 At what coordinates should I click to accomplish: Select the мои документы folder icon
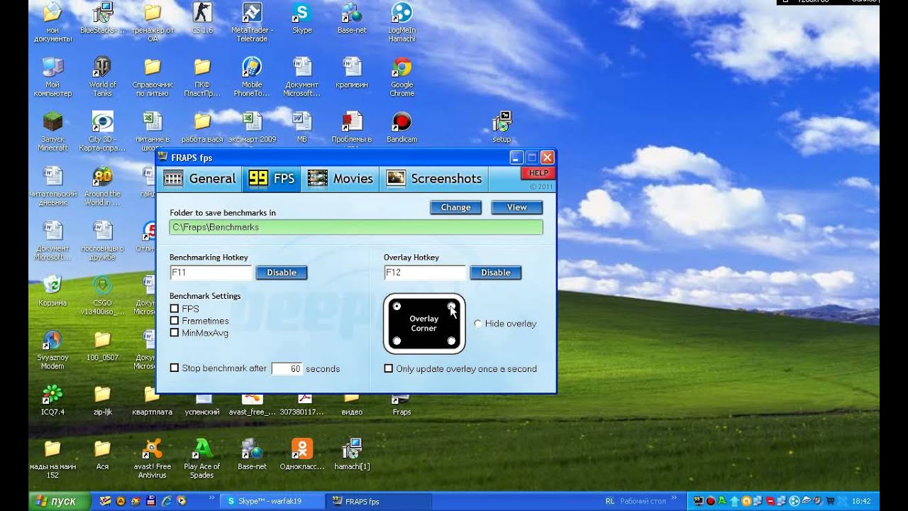pyautogui.click(x=52, y=22)
